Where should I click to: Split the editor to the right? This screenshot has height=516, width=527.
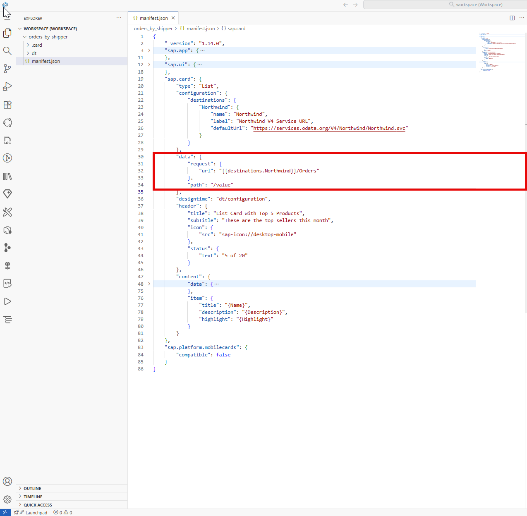pyautogui.click(x=512, y=18)
